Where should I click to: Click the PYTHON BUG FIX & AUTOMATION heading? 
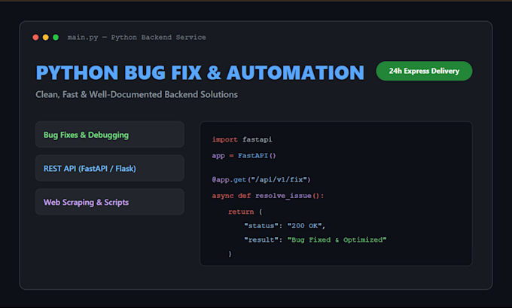200,72
